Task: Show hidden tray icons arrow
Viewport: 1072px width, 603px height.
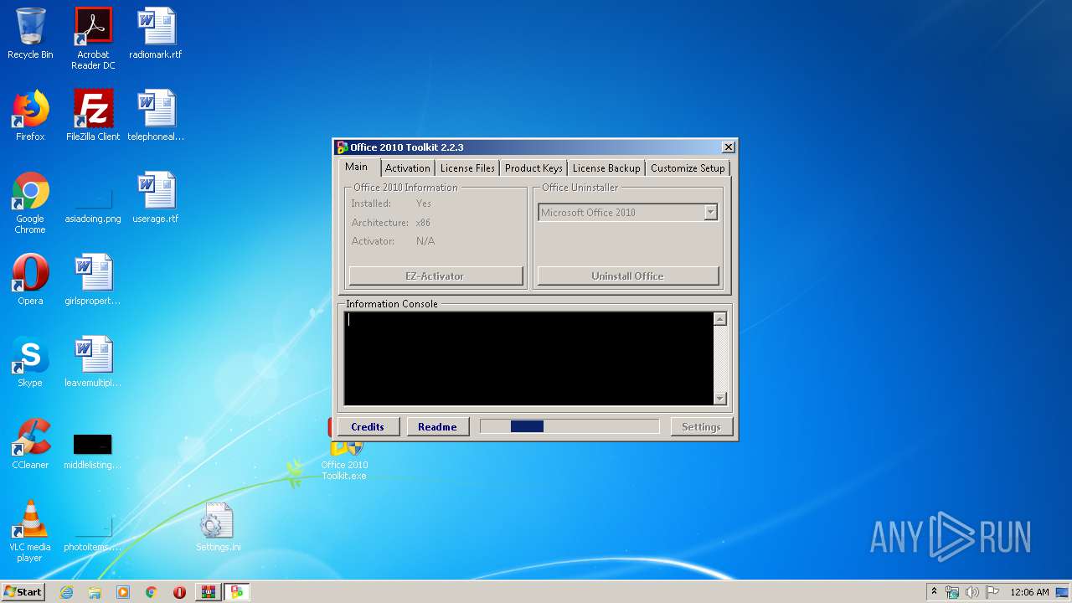Action: 934,592
